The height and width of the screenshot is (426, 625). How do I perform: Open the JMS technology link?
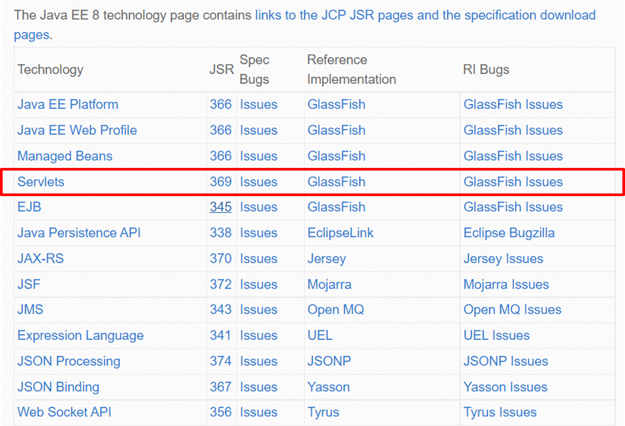[x=30, y=310]
